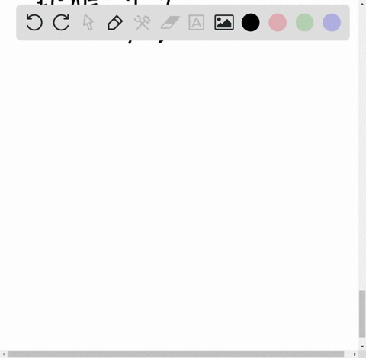
Task: Click the scroll down arrow
Action: click(362, 347)
